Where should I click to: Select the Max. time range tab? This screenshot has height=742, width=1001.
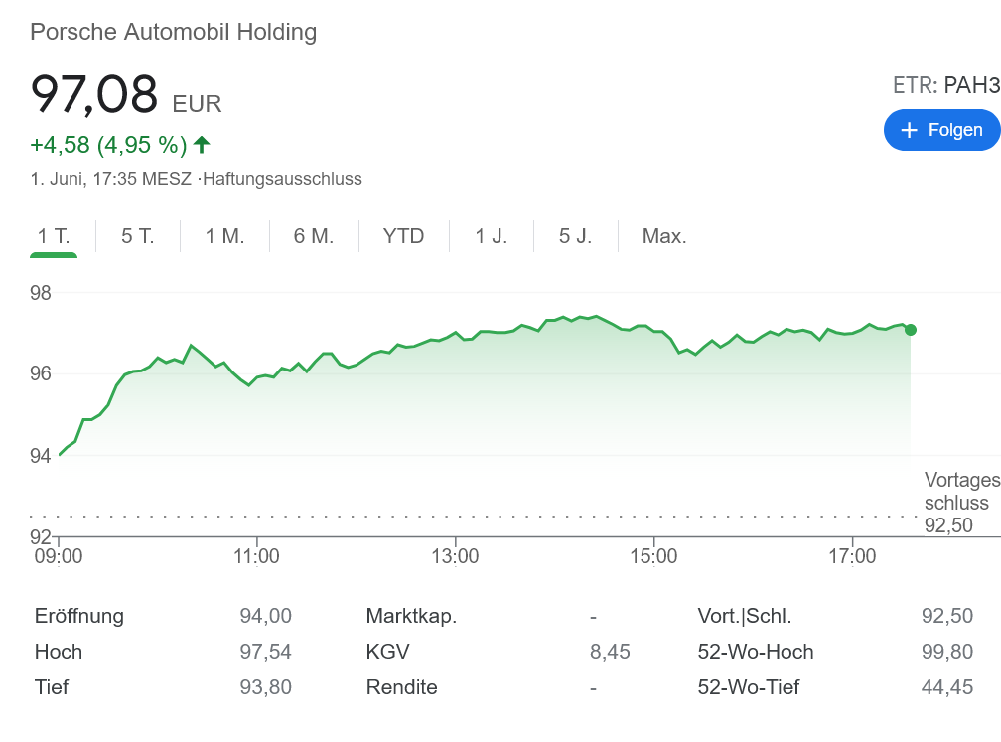coord(664,236)
